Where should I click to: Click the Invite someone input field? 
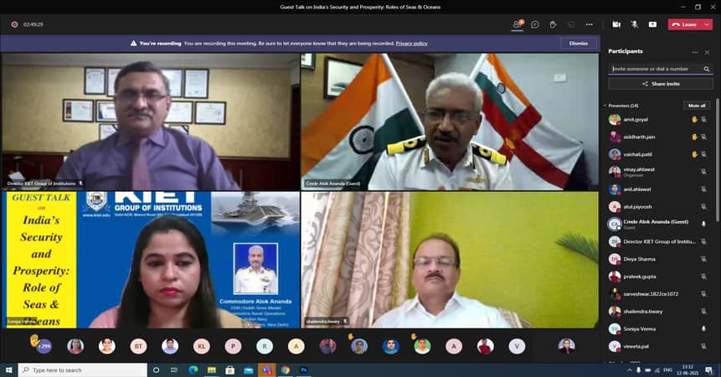[656, 69]
